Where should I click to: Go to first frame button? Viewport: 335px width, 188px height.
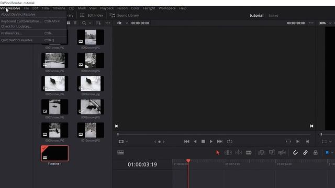pos(186,142)
